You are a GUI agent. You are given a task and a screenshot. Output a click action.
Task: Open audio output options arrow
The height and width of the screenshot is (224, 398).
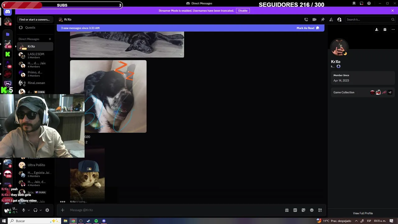point(40,210)
